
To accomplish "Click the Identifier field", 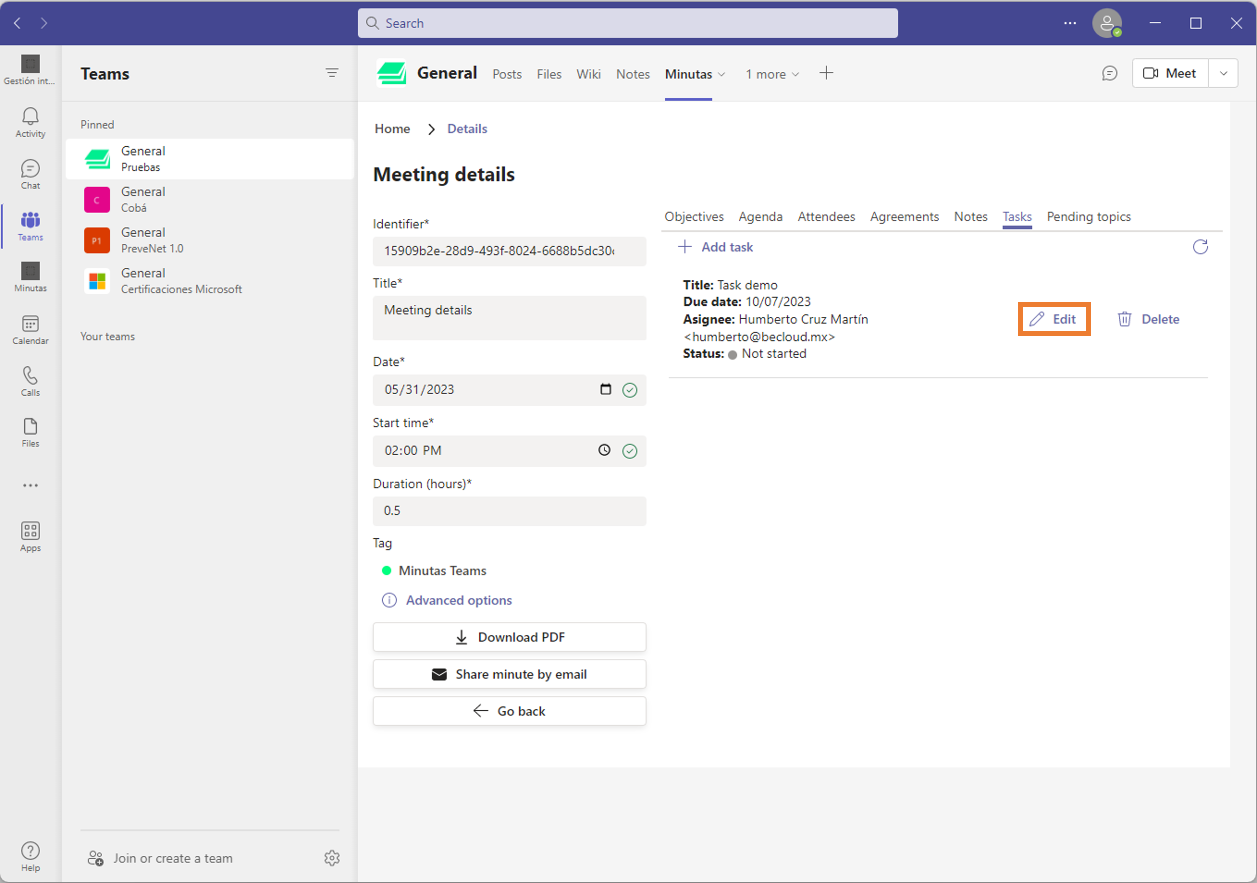I will tap(509, 251).
